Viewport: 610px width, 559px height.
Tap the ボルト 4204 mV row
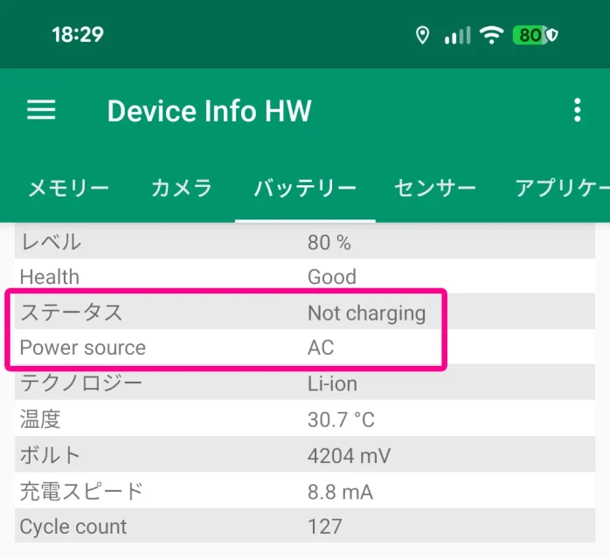[x=305, y=456]
